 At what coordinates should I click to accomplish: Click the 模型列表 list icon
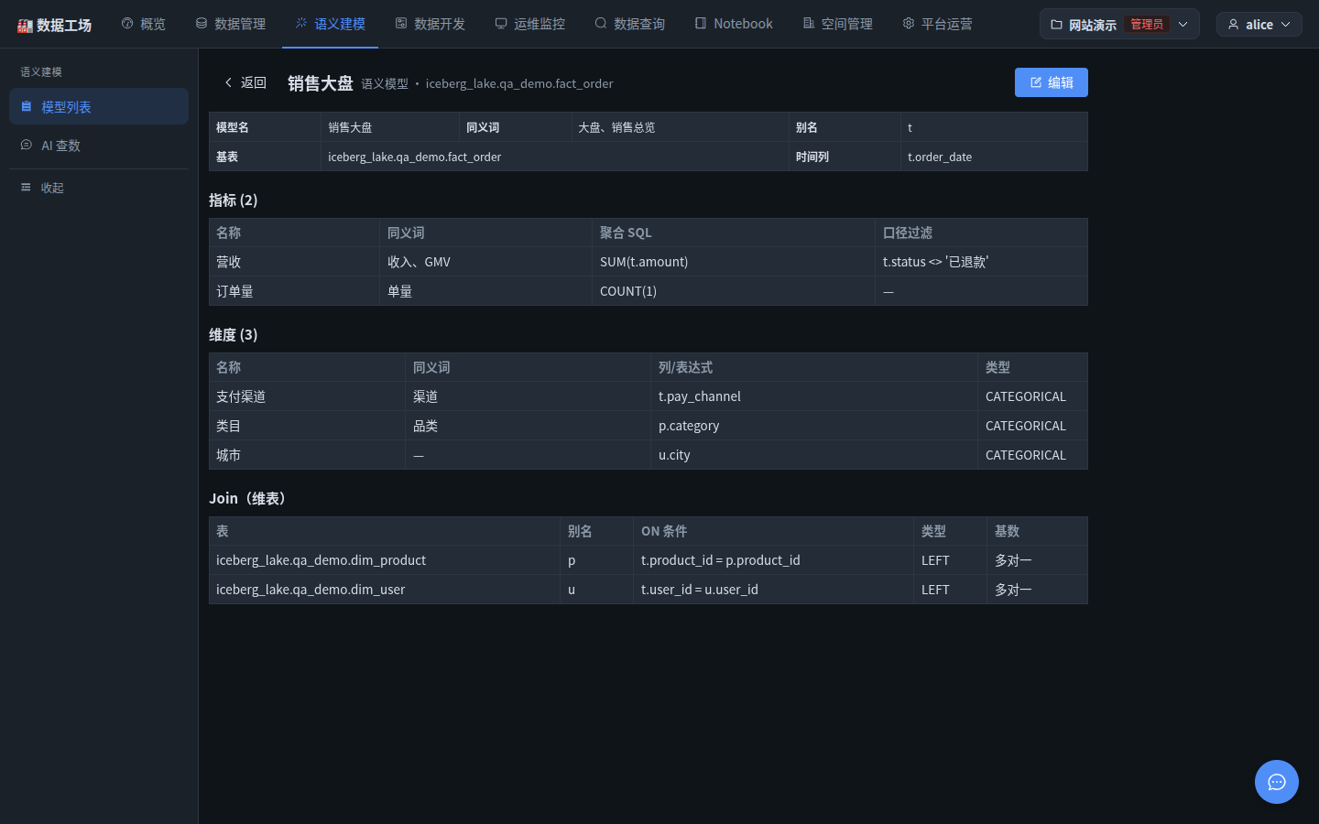pos(26,106)
